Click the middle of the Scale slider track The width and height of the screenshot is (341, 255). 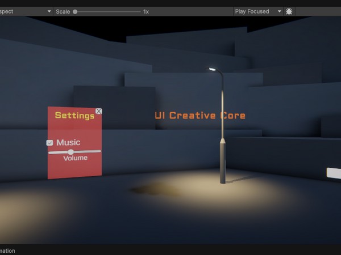coord(107,11)
